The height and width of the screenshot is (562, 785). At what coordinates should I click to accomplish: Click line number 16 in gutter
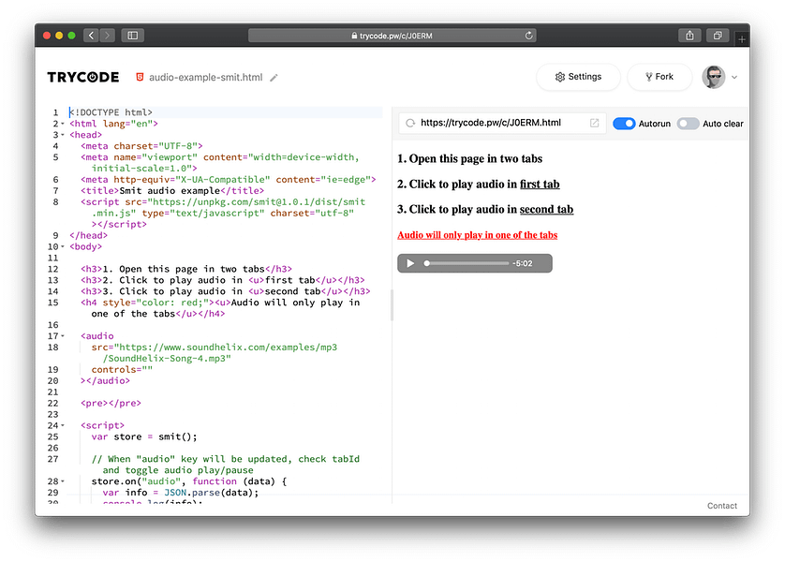[x=53, y=325]
